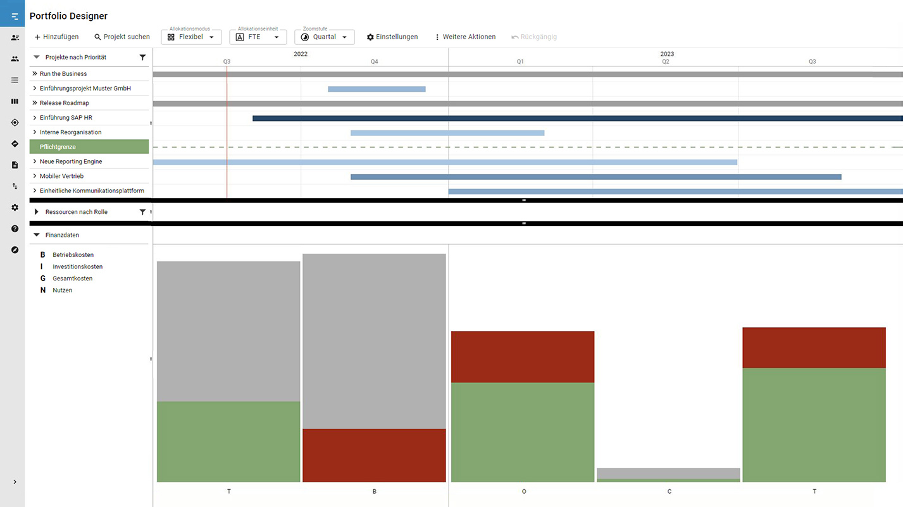Select Betriebskosten legend entry

pos(67,255)
